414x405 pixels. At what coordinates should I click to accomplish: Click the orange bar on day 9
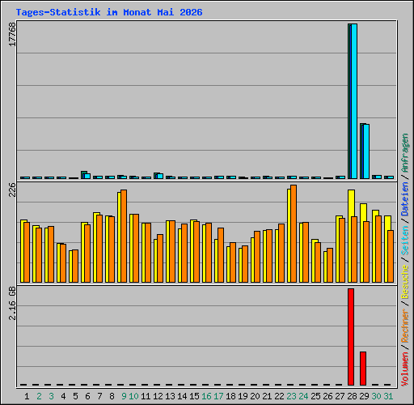click(124, 236)
